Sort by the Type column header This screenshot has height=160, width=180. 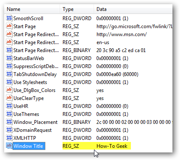pyautogui.click(x=77, y=9)
